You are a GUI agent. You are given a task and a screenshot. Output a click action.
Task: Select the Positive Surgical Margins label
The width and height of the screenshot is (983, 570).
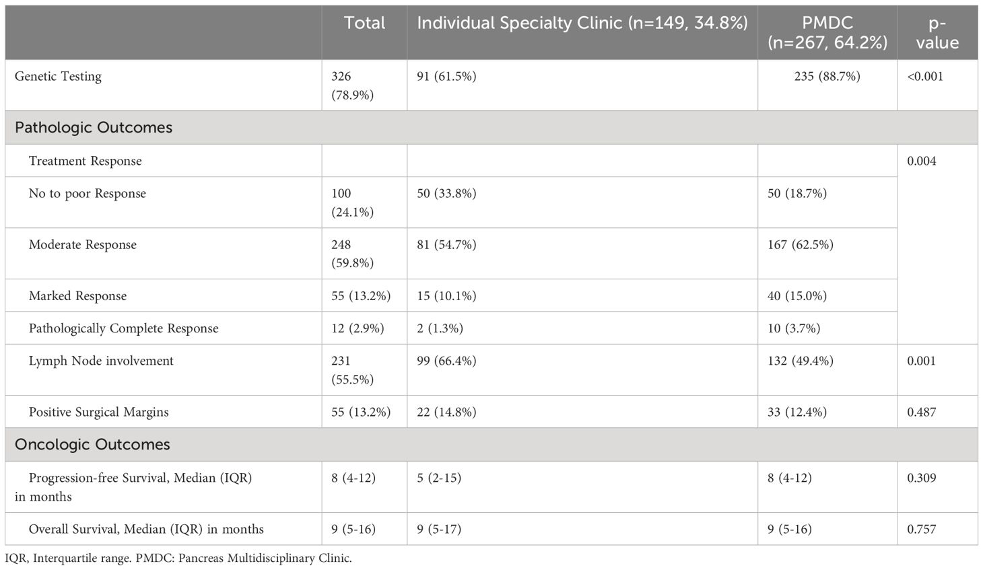[99, 412]
